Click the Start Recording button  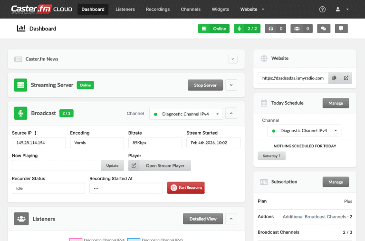(x=186, y=188)
